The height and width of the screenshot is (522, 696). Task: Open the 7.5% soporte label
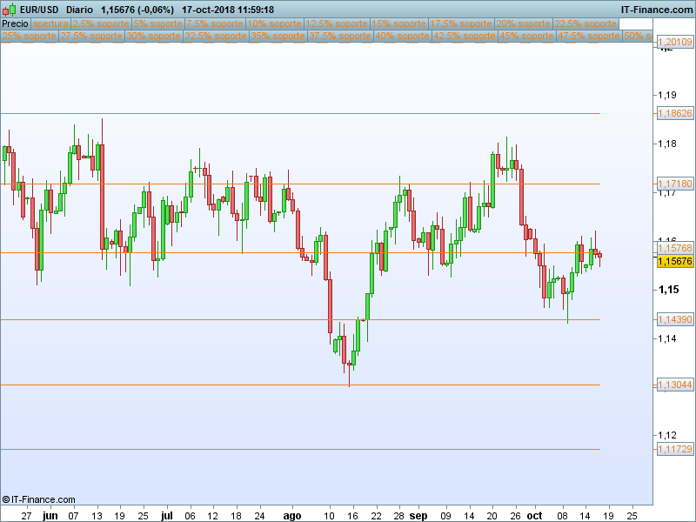(215, 23)
